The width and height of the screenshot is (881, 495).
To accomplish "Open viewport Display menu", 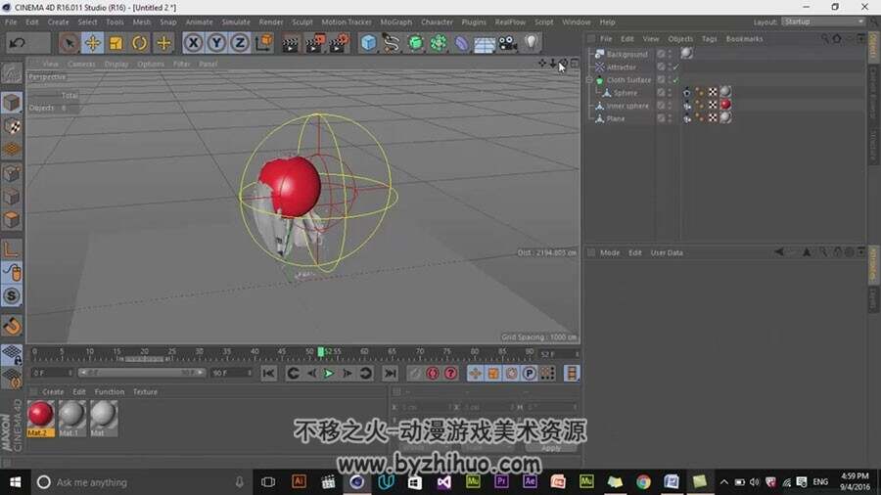I will pyautogui.click(x=116, y=64).
